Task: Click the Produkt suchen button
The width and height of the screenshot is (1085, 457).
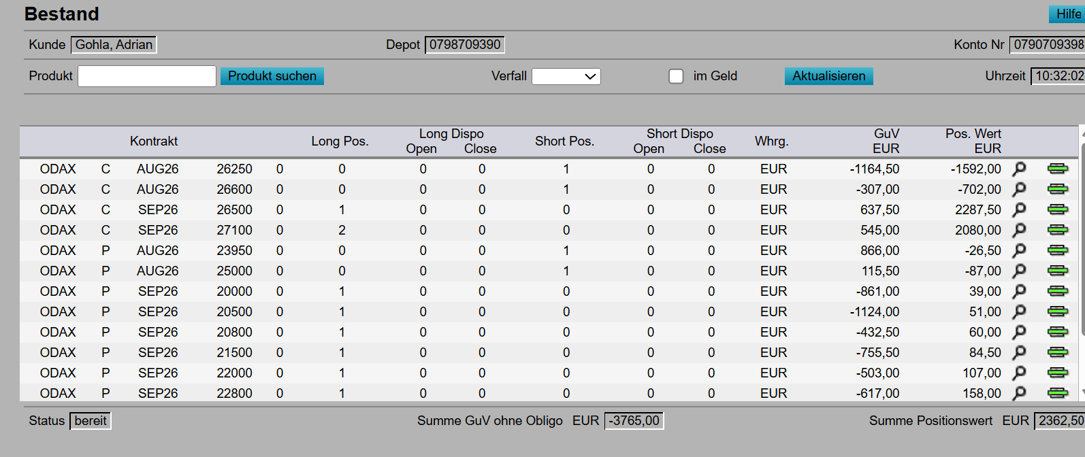Action: 272,76
